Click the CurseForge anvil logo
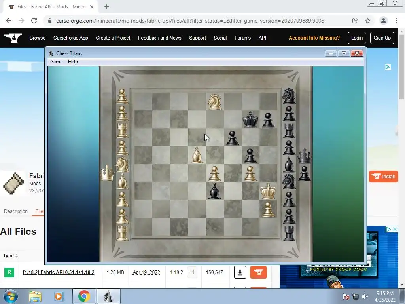Viewport: 405px width, 304px height. (13, 38)
